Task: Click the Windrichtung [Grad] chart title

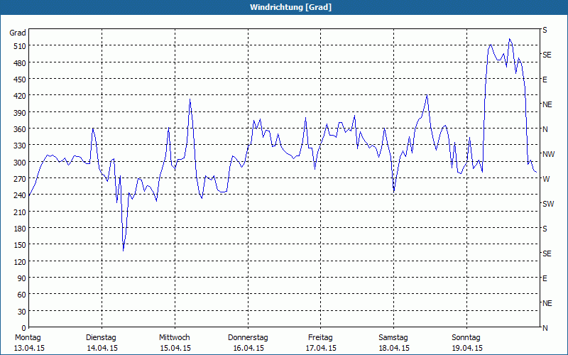Action: click(x=290, y=7)
